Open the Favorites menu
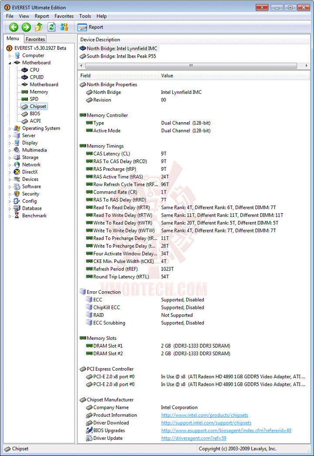Image resolution: width=314 pixels, height=456 pixels. tap(64, 16)
